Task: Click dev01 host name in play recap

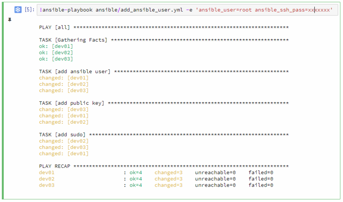Action: pyautogui.click(x=47, y=172)
